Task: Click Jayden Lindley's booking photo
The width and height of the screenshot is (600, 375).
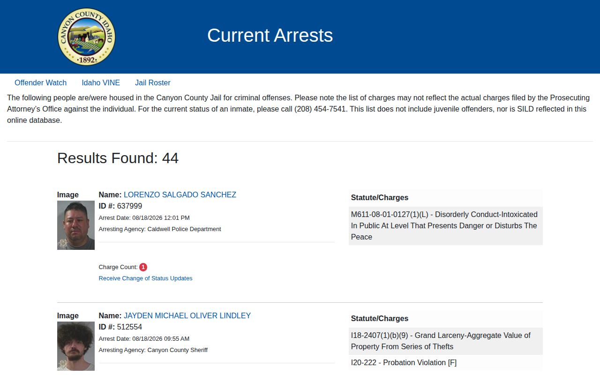Action: (76, 346)
